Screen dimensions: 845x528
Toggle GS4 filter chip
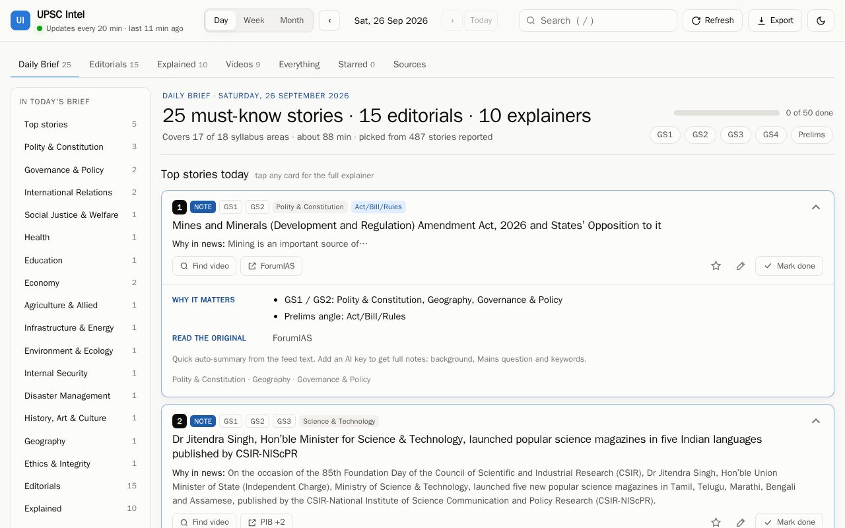click(771, 135)
